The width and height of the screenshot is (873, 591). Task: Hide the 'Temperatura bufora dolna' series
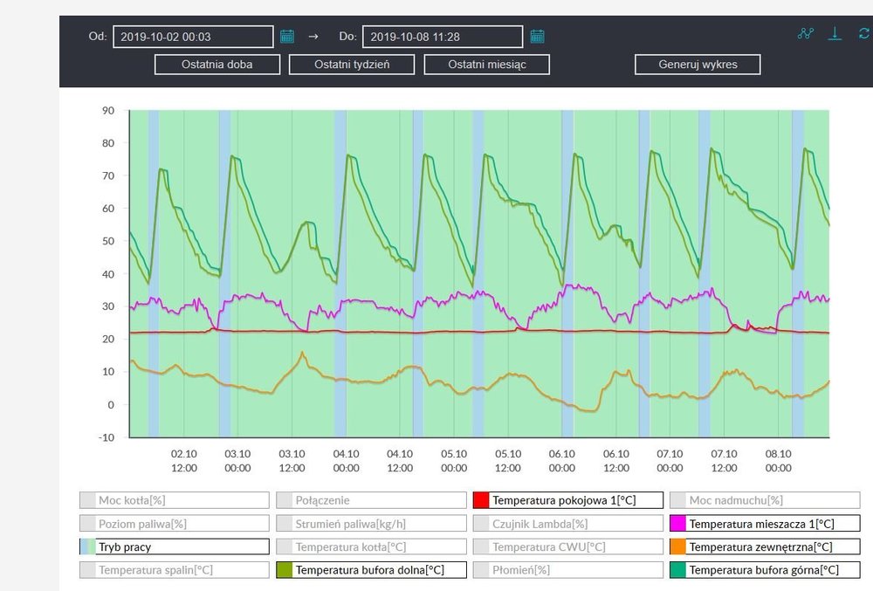pos(371,570)
